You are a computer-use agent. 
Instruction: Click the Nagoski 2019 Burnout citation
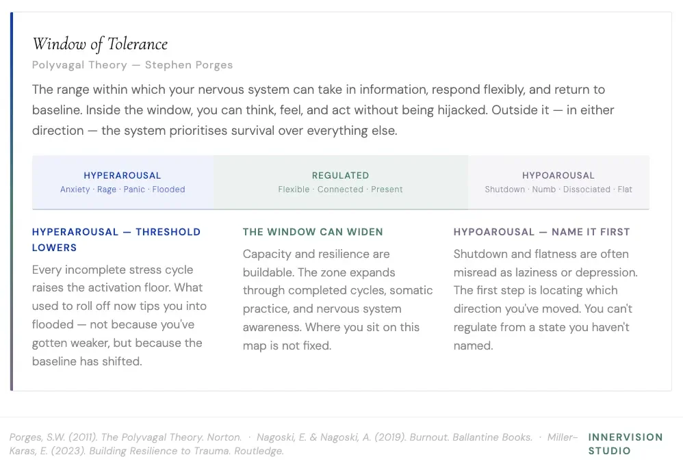pyautogui.click(x=394, y=437)
